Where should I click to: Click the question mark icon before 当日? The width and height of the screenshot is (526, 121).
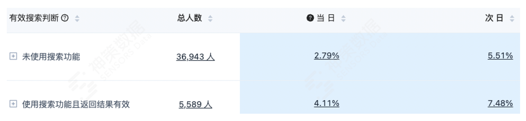click(310, 18)
